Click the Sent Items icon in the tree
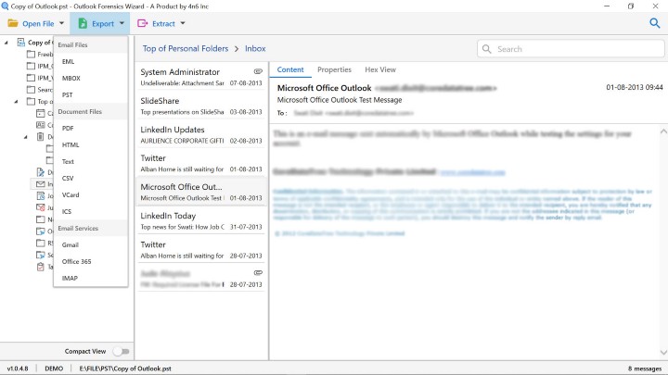The width and height of the screenshot is (668, 375). point(41,255)
